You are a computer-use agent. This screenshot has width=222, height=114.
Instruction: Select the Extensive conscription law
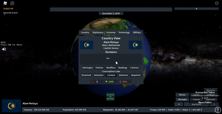123,75
